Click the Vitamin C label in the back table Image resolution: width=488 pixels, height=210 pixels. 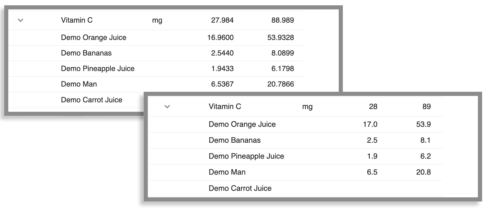(x=76, y=20)
